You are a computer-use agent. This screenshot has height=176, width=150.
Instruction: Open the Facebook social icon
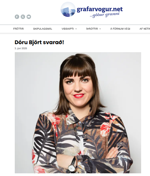(17, 17)
